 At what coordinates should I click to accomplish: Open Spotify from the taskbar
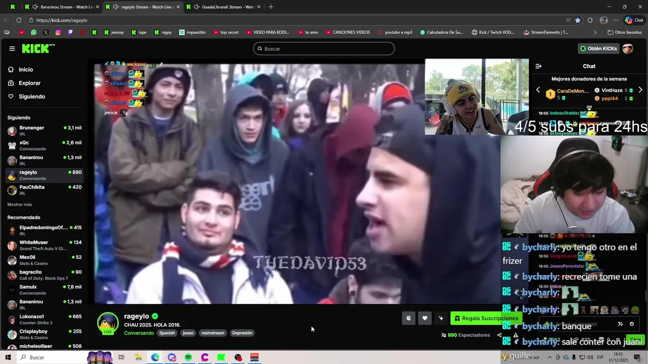point(188,357)
